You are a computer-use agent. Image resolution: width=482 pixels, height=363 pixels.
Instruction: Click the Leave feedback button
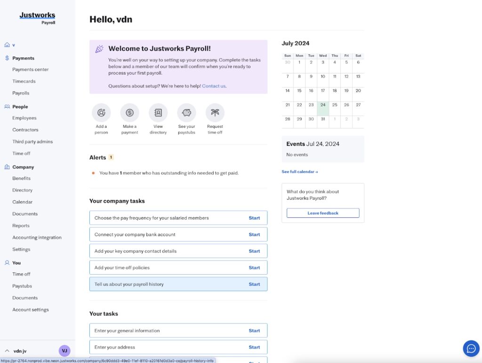click(323, 213)
